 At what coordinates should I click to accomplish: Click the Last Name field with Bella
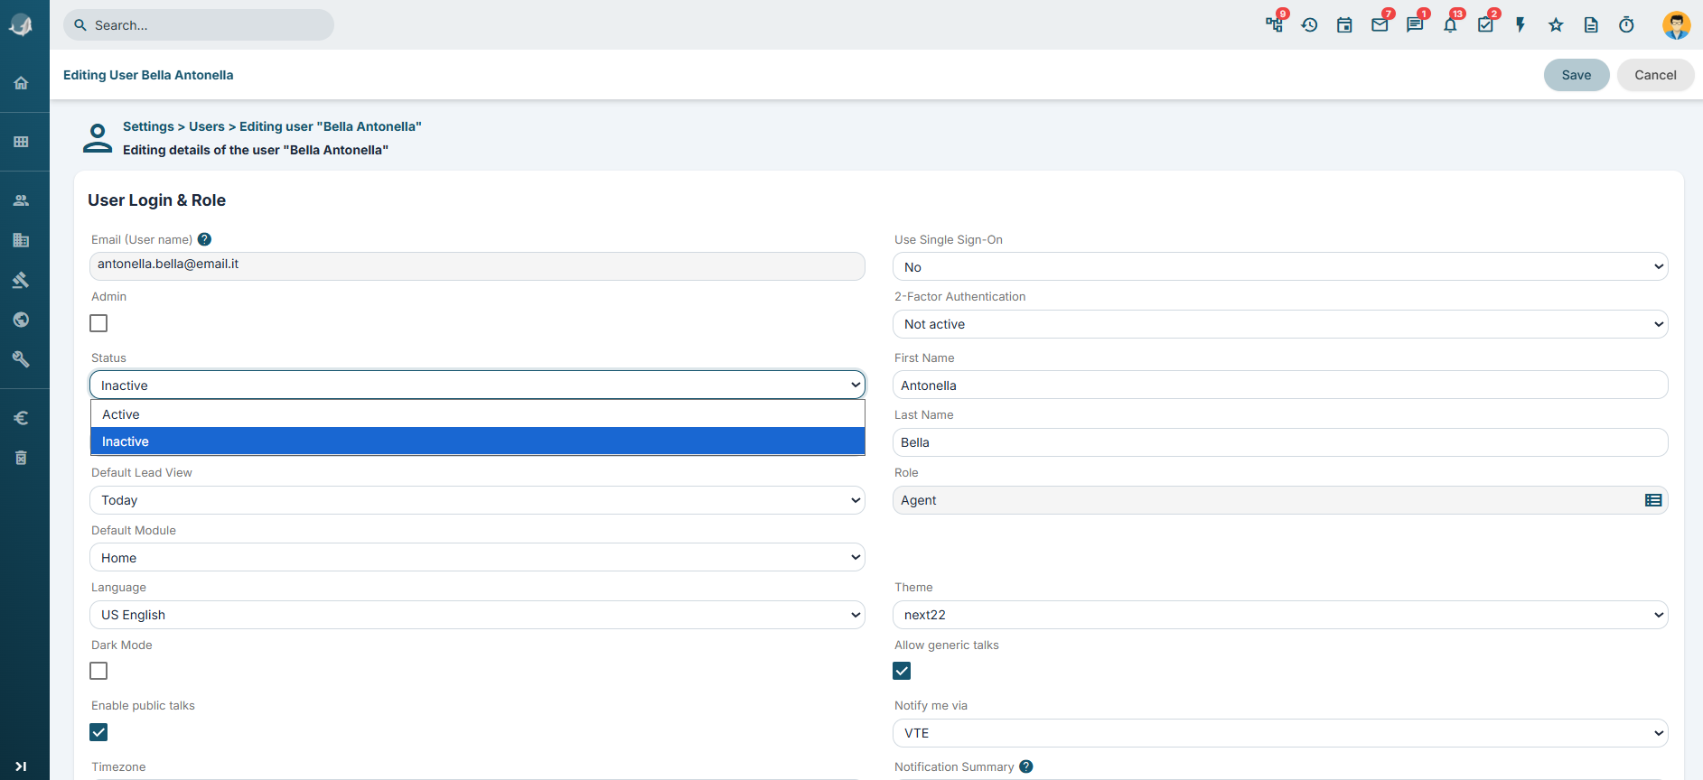pyautogui.click(x=1280, y=442)
